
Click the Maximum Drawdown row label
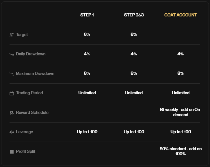pyautogui.click(x=35, y=74)
